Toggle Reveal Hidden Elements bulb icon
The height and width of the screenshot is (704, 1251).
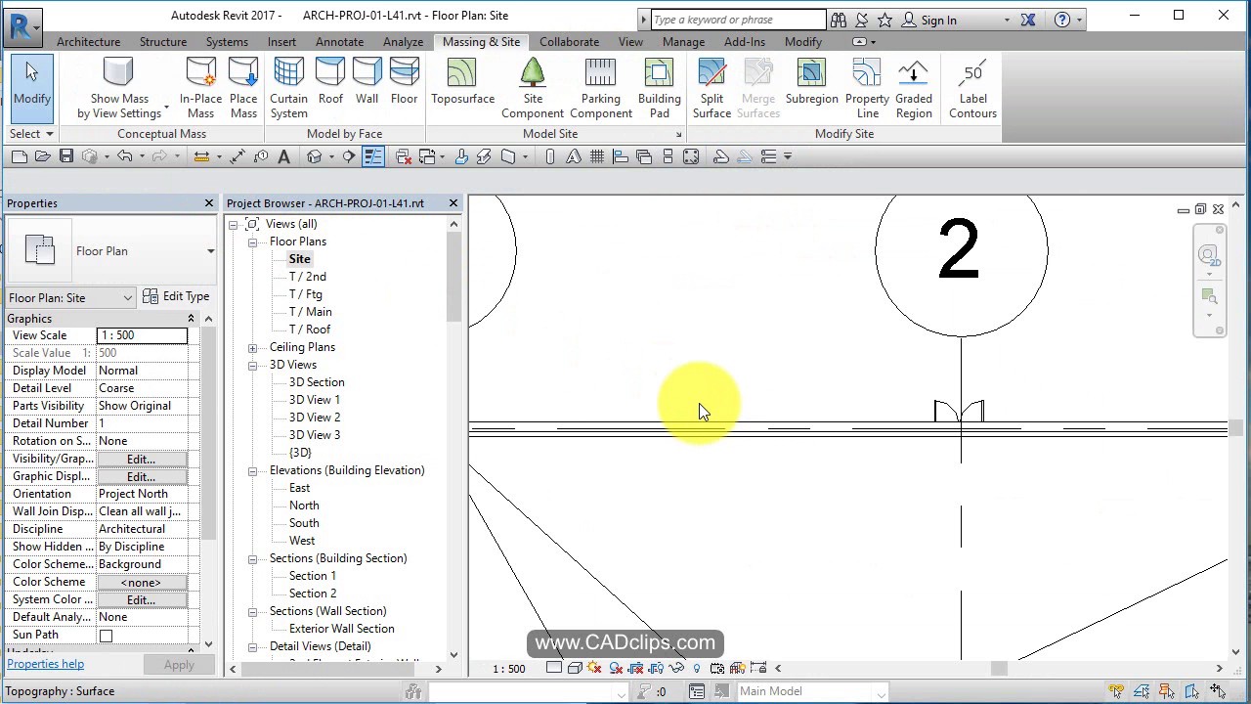coord(696,668)
